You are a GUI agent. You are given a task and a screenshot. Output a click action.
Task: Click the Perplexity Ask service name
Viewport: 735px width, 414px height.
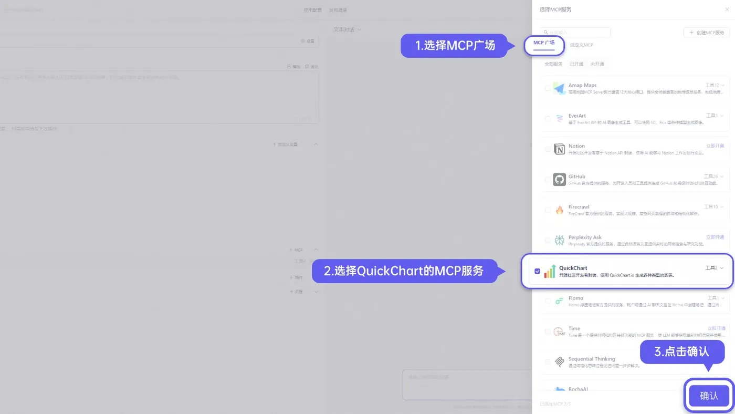585,237
